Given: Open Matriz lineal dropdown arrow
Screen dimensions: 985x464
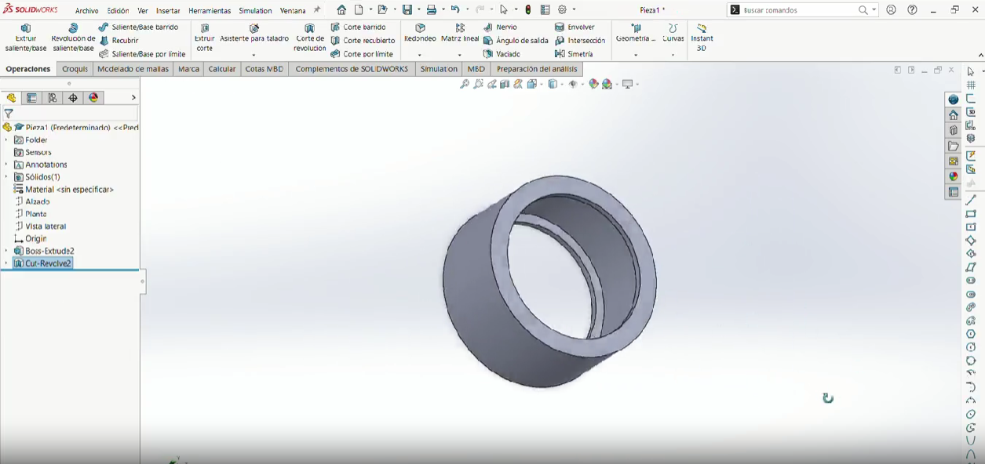Looking at the screenshot, I should pos(460,55).
